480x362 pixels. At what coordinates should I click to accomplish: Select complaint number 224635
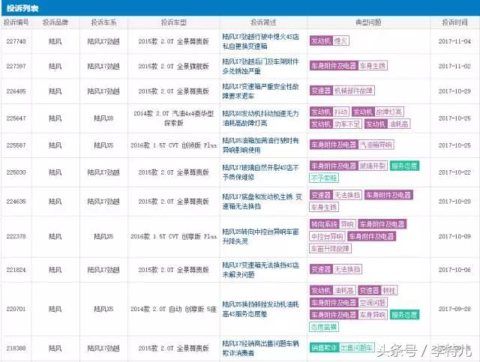point(16,202)
